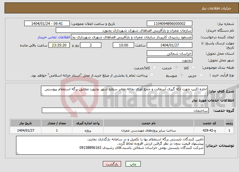
Task: Click the تاریخ نیاز column header
Action: click(25, 123)
